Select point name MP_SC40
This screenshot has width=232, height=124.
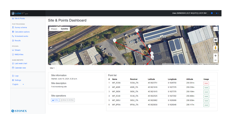tap(116, 96)
